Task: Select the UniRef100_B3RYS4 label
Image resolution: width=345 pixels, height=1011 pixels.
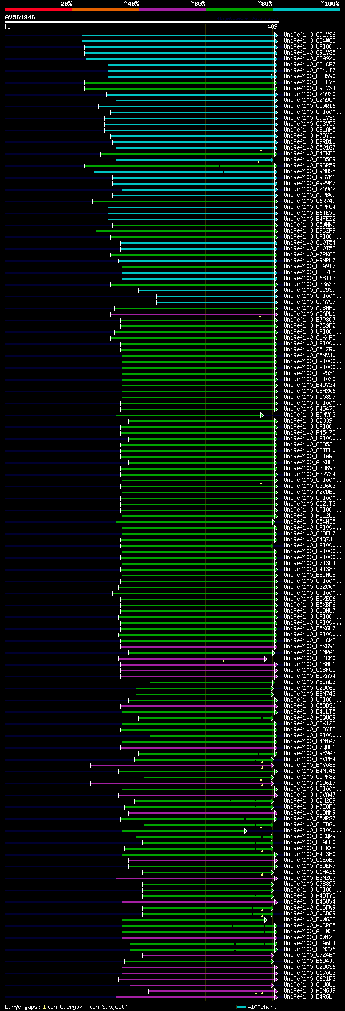Action: click(x=309, y=474)
